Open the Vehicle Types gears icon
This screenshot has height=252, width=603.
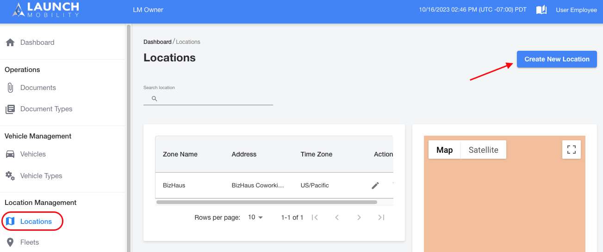click(x=10, y=176)
